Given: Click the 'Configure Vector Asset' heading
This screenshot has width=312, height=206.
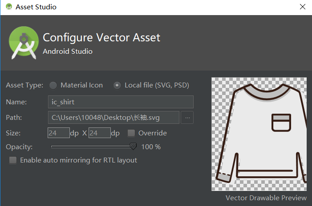Looking at the screenshot, I should coord(101,37).
